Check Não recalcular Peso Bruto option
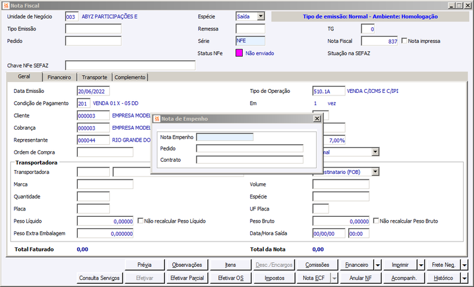The height and width of the screenshot is (287, 474). (376, 221)
